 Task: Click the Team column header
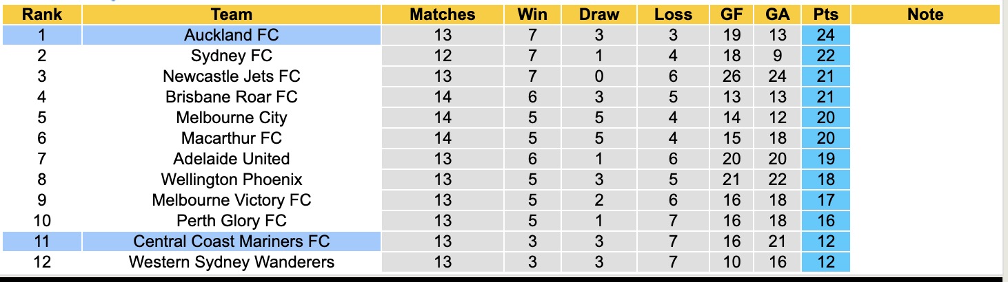(x=231, y=14)
